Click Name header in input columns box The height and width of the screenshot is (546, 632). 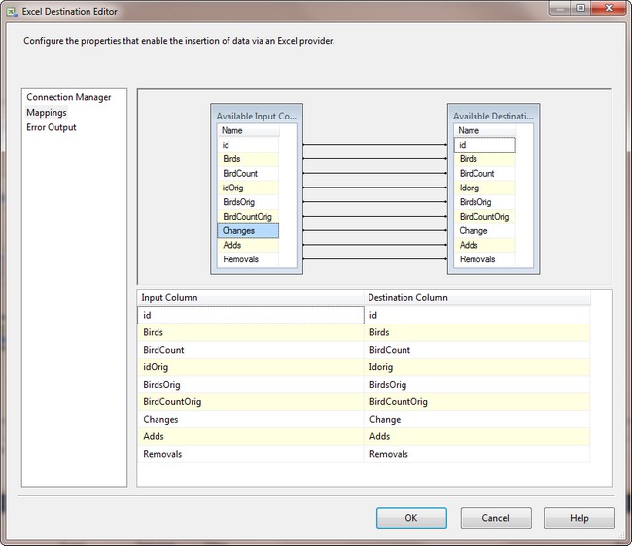coord(248,130)
